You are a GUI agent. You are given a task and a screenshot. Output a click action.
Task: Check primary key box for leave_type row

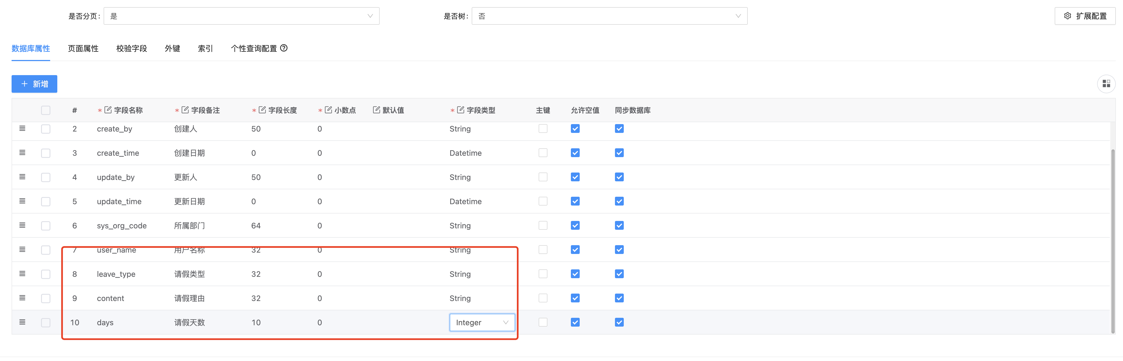pyautogui.click(x=543, y=274)
